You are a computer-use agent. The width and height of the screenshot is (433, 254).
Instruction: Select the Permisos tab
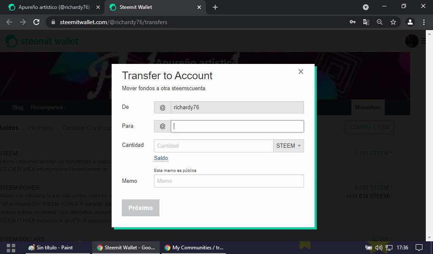coord(40,128)
